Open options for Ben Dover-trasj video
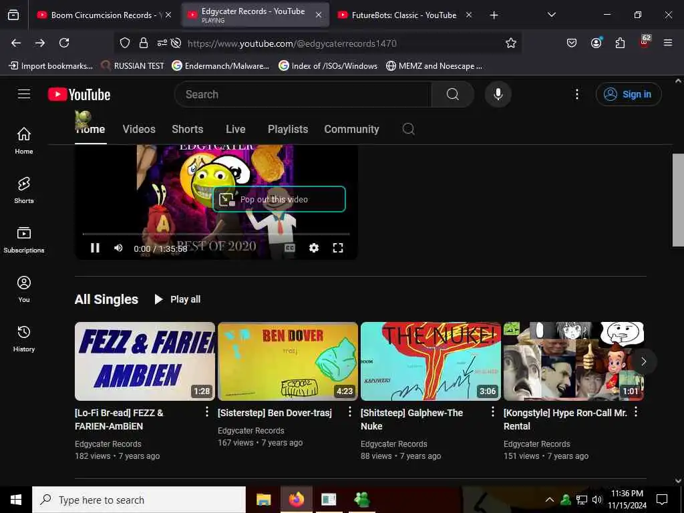The image size is (684, 513). point(350,411)
